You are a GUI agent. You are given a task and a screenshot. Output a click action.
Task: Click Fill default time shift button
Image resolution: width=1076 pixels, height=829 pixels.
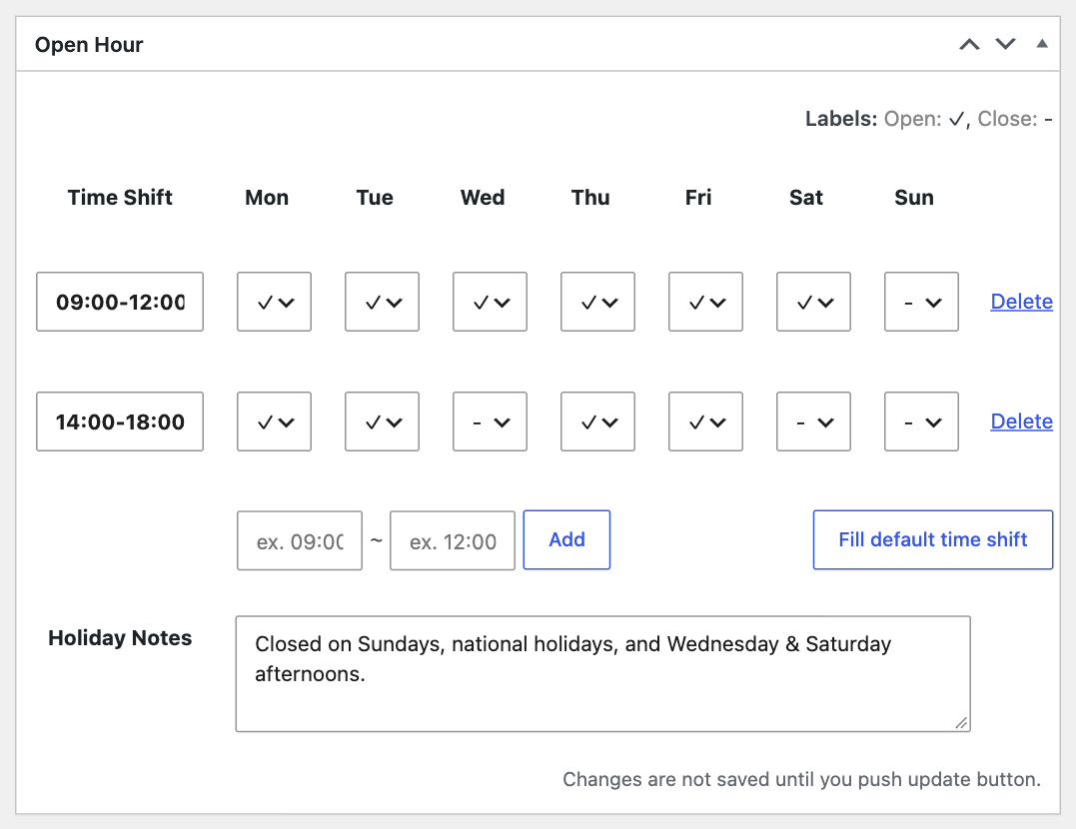[x=932, y=539]
